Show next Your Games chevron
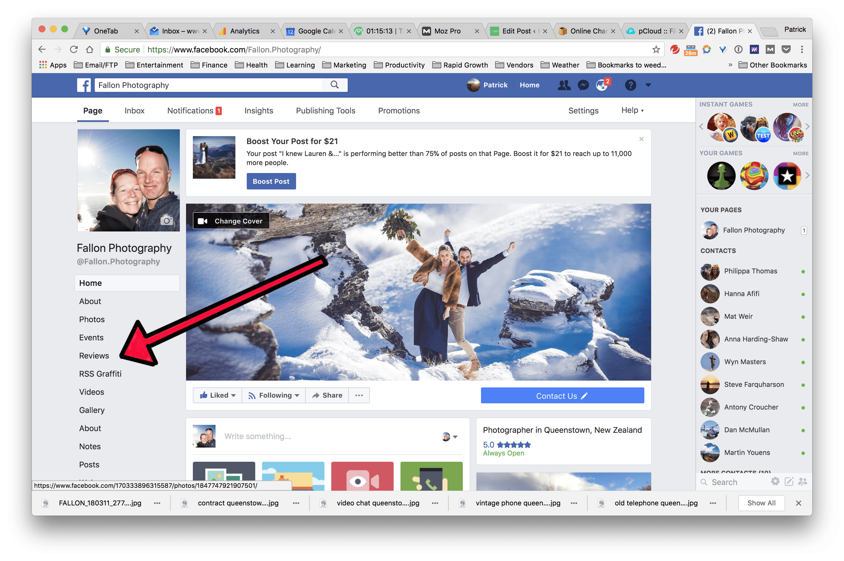This screenshot has width=844, height=561. pos(807,175)
